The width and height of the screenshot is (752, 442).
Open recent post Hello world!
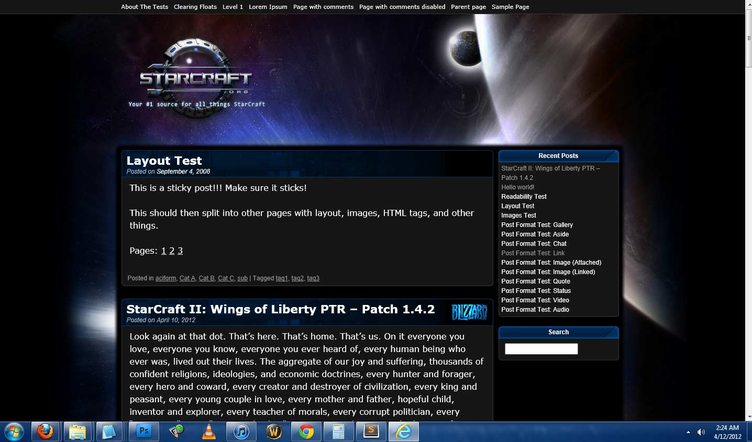518,187
